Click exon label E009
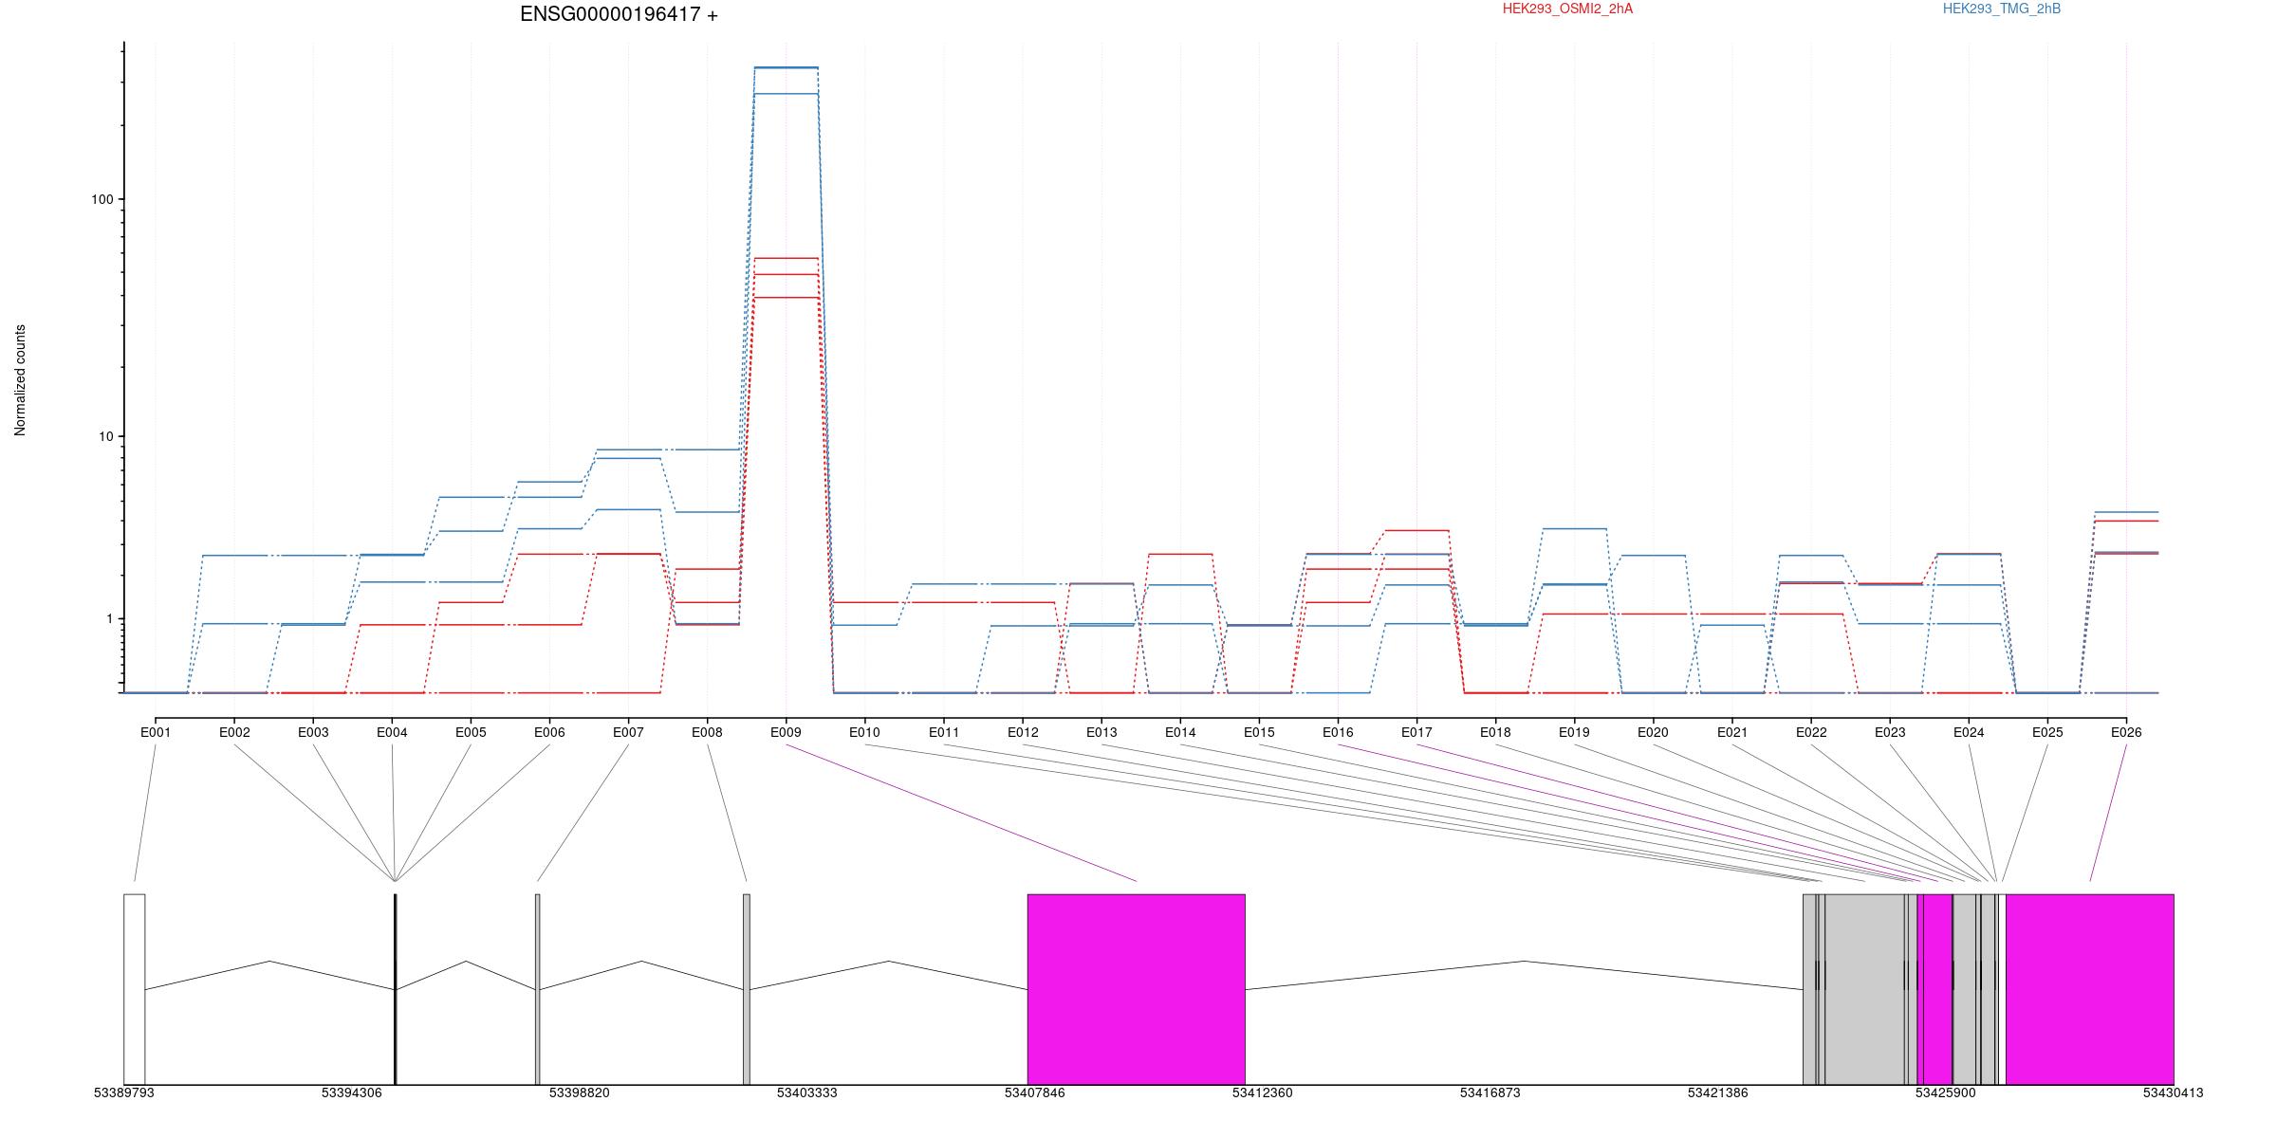 click(x=786, y=732)
